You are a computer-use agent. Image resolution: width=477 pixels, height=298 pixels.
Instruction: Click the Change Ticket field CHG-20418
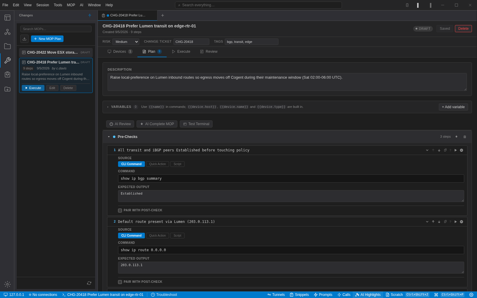191,42
